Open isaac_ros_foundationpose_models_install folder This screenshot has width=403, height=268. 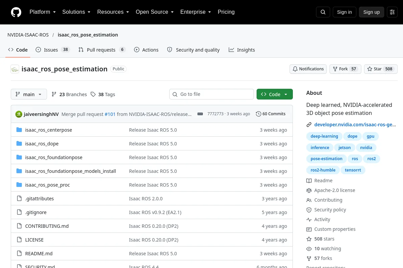(x=71, y=171)
